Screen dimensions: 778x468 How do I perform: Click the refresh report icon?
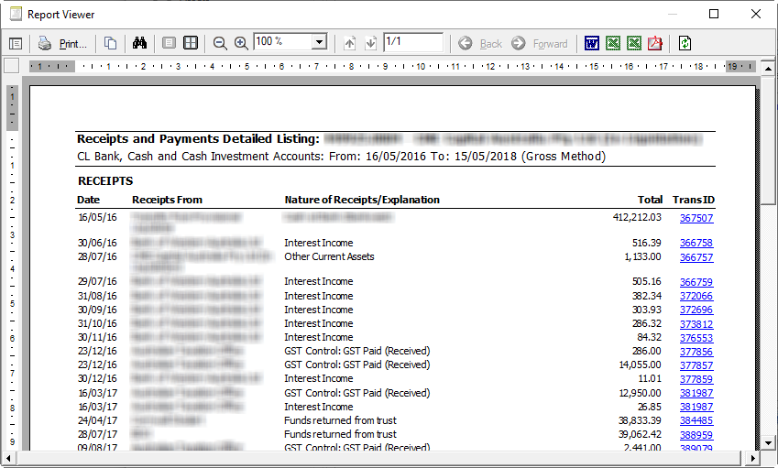tap(685, 43)
